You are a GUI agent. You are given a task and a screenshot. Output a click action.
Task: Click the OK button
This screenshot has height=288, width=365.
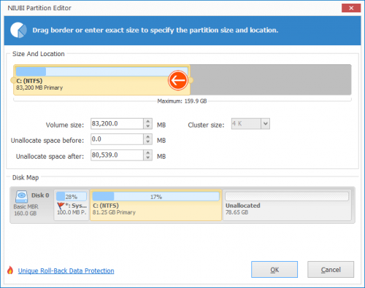click(x=274, y=270)
